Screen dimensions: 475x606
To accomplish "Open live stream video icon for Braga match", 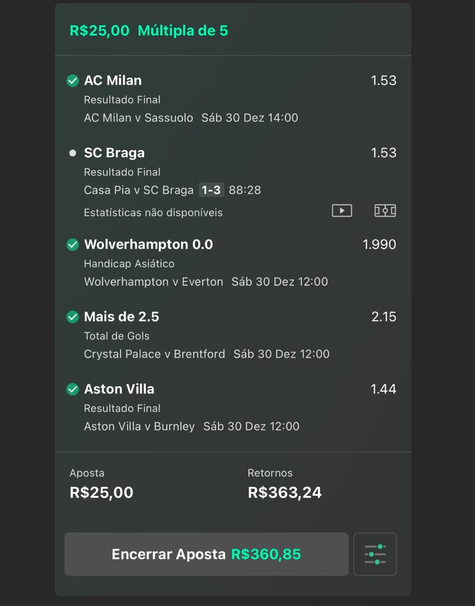I will [x=342, y=211].
